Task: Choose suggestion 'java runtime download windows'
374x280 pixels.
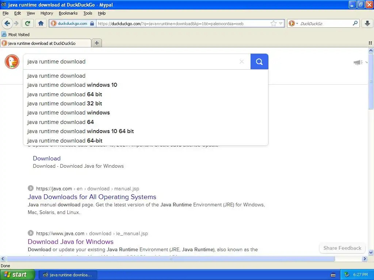Action: (146, 113)
